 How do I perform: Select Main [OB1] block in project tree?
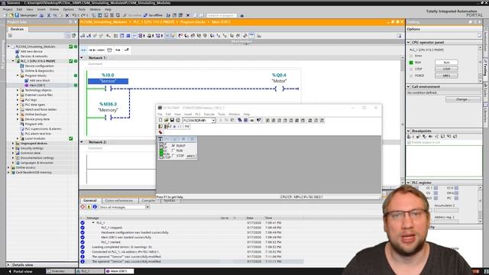[37, 85]
